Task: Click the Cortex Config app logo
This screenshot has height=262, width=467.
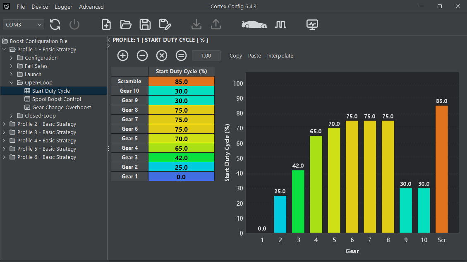Action: pyautogui.click(x=7, y=6)
